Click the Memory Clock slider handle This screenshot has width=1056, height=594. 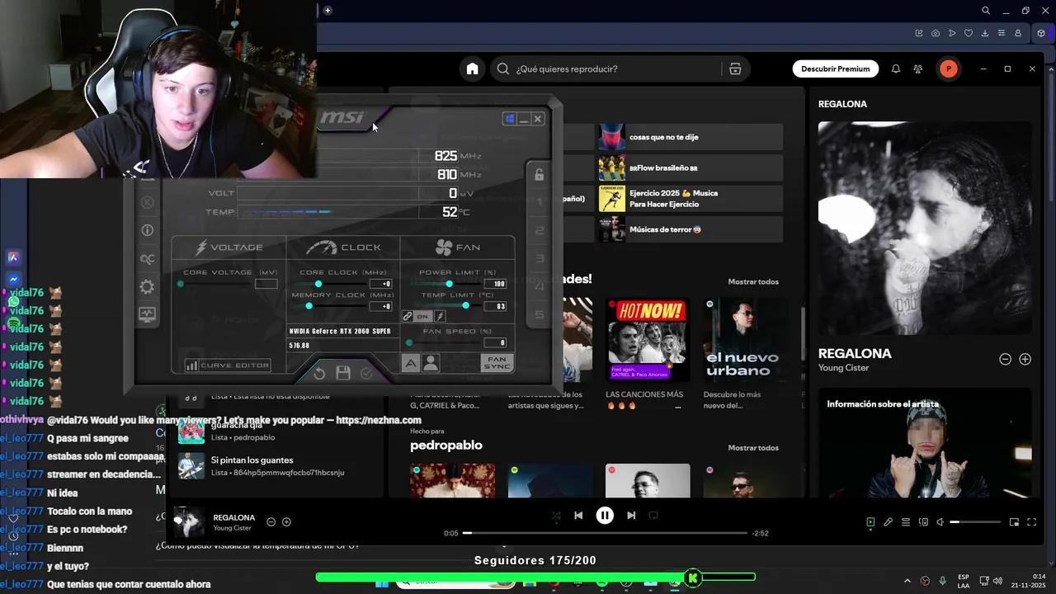click(x=309, y=306)
